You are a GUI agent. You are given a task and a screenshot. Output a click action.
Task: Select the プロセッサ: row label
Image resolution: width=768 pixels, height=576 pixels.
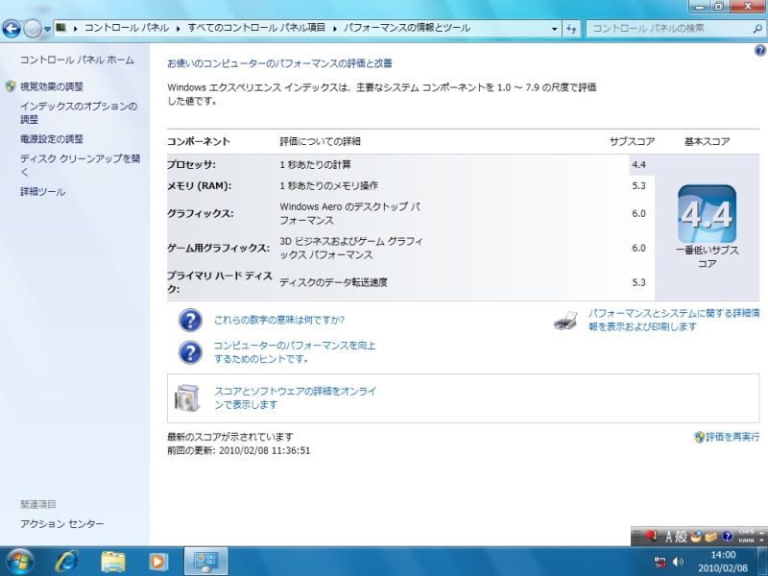pyautogui.click(x=191, y=164)
